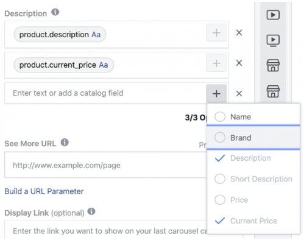This screenshot has height=243, width=304.
Task: Click the info icon beside Display Link
Action: tap(91, 211)
